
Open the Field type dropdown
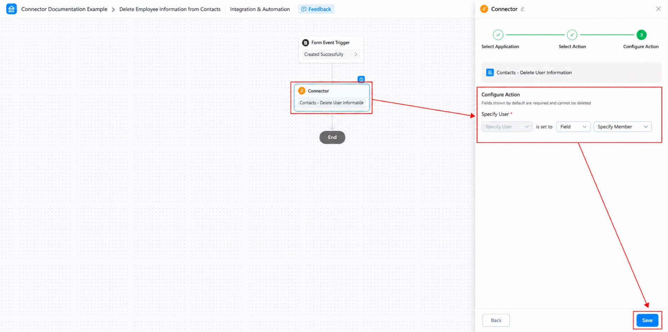[x=573, y=127]
